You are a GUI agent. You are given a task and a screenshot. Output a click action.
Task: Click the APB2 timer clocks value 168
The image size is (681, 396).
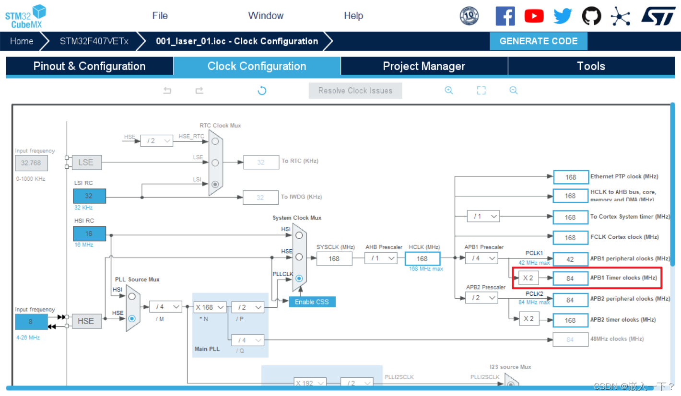pyautogui.click(x=570, y=320)
